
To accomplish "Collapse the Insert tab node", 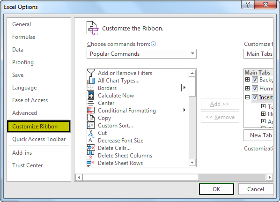I will pyautogui.click(x=247, y=97).
